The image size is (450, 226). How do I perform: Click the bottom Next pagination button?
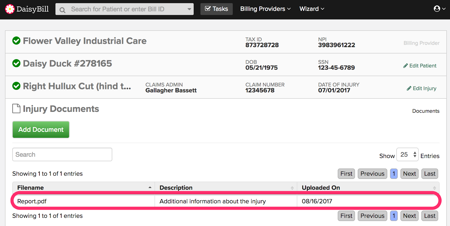tap(409, 216)
